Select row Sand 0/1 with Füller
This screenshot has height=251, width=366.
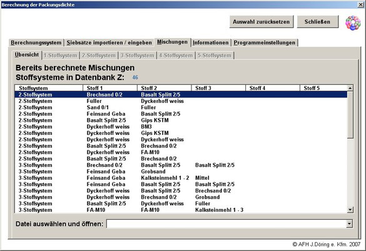click(x=181, y=107)
